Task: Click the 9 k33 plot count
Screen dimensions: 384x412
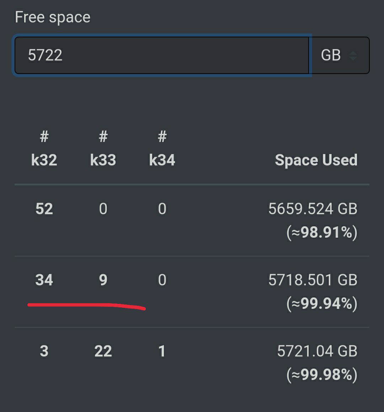Action: point(103,280)
